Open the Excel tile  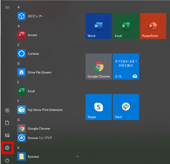[126, 26]
